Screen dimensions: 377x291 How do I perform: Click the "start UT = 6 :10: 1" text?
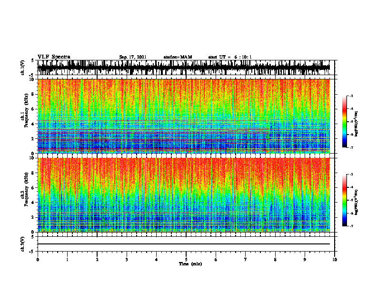click(230, 57)
